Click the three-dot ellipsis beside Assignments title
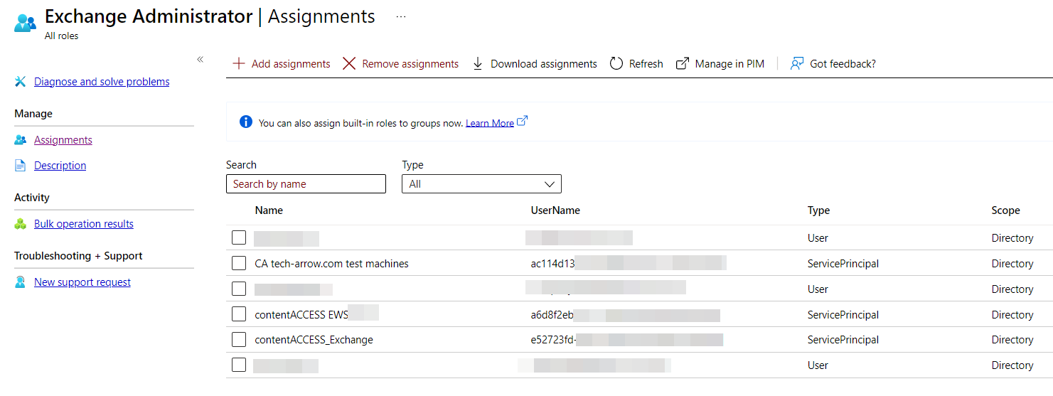Image resolution: width=1053 pixels, height=396 pixels. (x=400, y=17)
